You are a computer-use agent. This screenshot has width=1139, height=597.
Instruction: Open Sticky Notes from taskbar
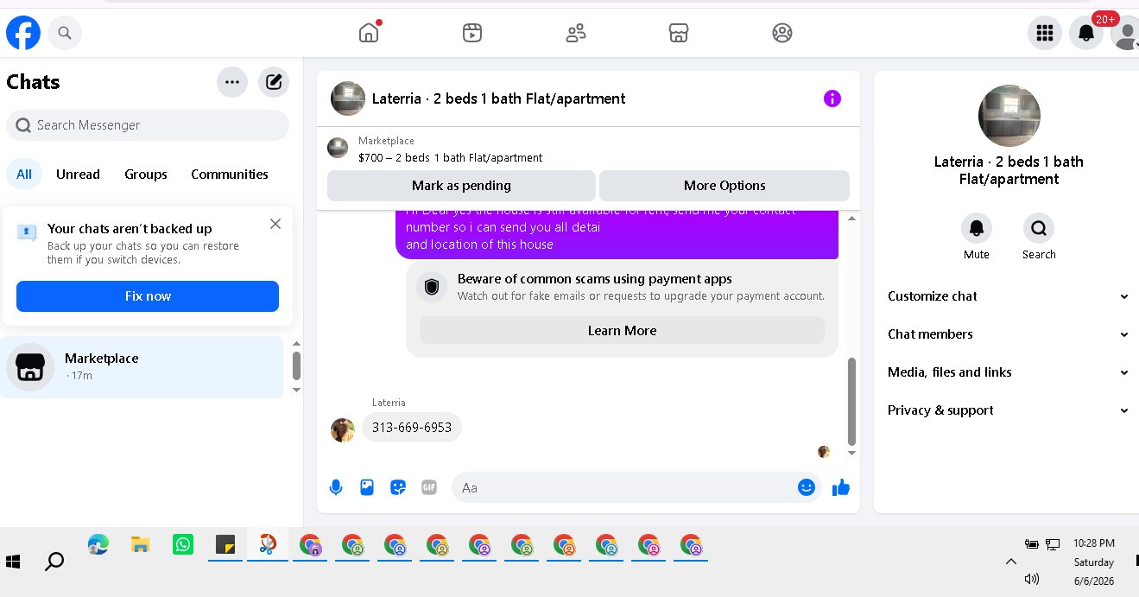pyautogui.click(x=225, y=544)
